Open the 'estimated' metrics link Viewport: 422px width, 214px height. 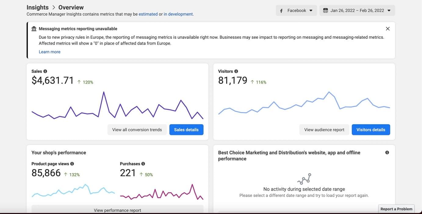tap(148, 14)
